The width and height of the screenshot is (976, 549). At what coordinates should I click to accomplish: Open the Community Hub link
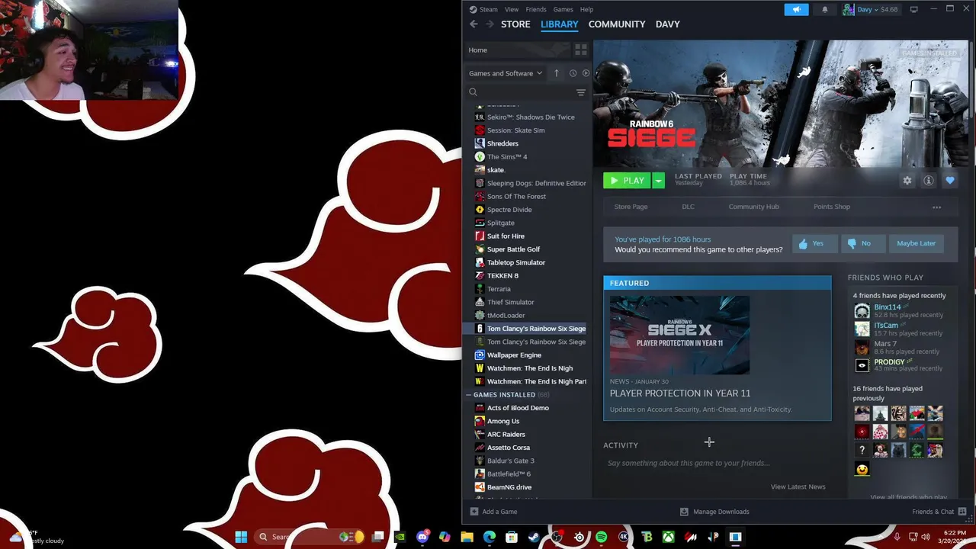[753, 207]
